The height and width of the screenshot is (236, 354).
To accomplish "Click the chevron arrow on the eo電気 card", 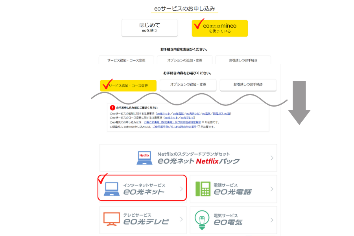I will tap(272, 220).
